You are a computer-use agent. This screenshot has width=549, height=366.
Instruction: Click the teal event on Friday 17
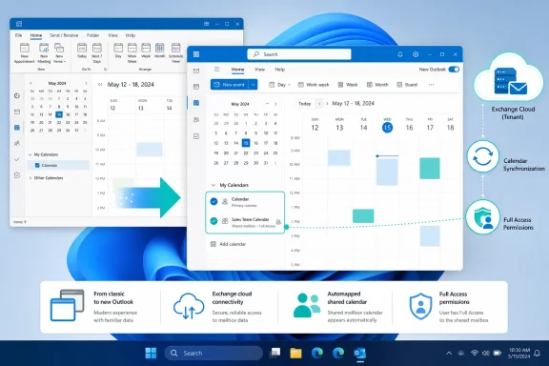click(430, 168)
